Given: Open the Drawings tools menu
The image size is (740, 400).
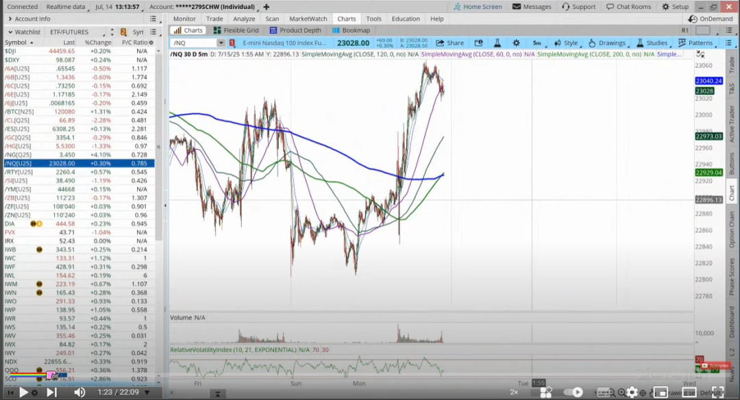Looking at the screenshot, I should point(607,43).
